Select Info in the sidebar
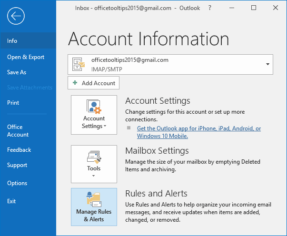The height and width of the screenshot is (236, 287). (12, 41)
